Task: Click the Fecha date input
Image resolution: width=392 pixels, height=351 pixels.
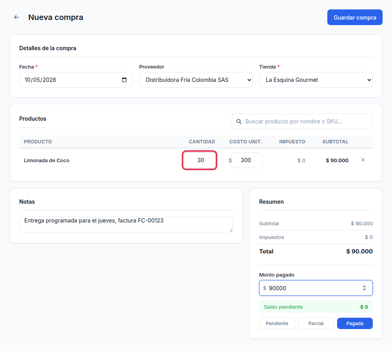Action: (x=76, y=80)
